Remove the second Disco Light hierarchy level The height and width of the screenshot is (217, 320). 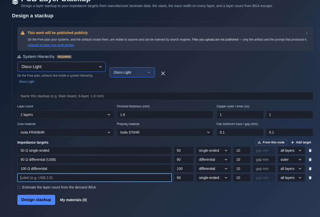tap(163, 73)
